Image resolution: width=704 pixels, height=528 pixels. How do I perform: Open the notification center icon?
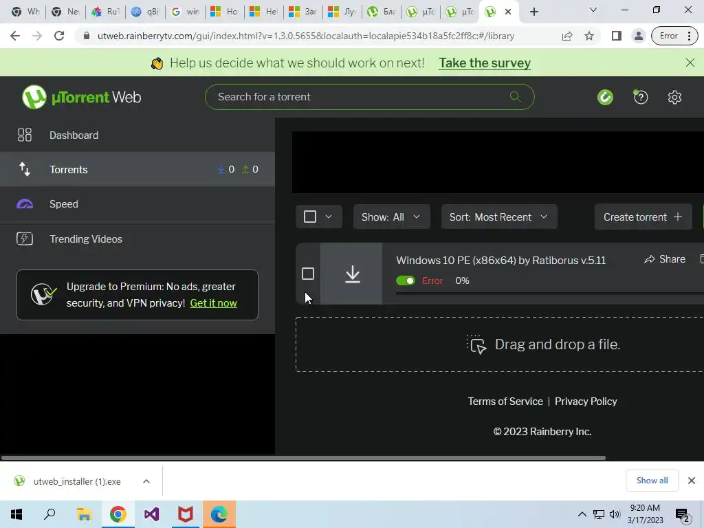pyautogui.click(x=682, y=516)
